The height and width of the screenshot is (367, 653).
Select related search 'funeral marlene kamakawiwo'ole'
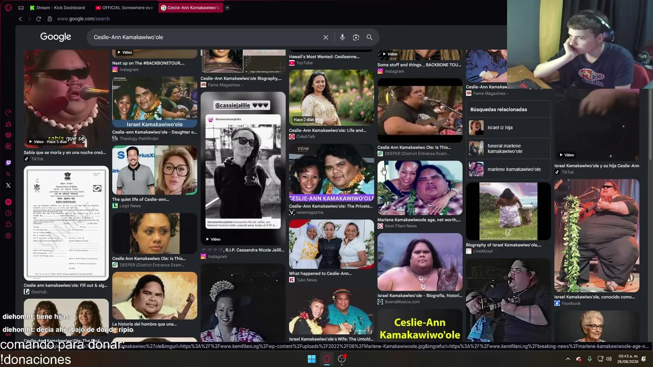pyautogui.click(x=509, y=148)
